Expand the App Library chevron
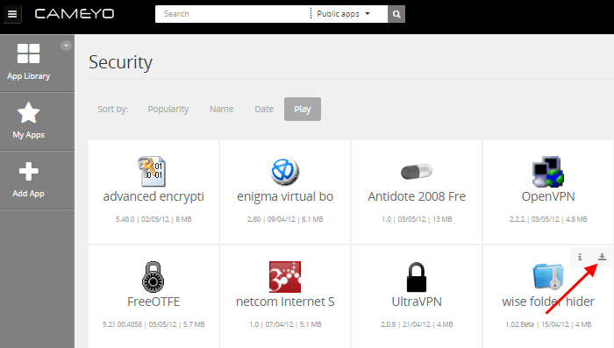The image size is (614, 348). coord(66,46)
